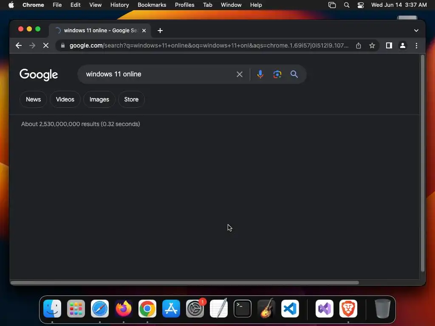This screenshot has height=326, width=435.
Task: Open a new tab
Action: (x=160, y=31)
